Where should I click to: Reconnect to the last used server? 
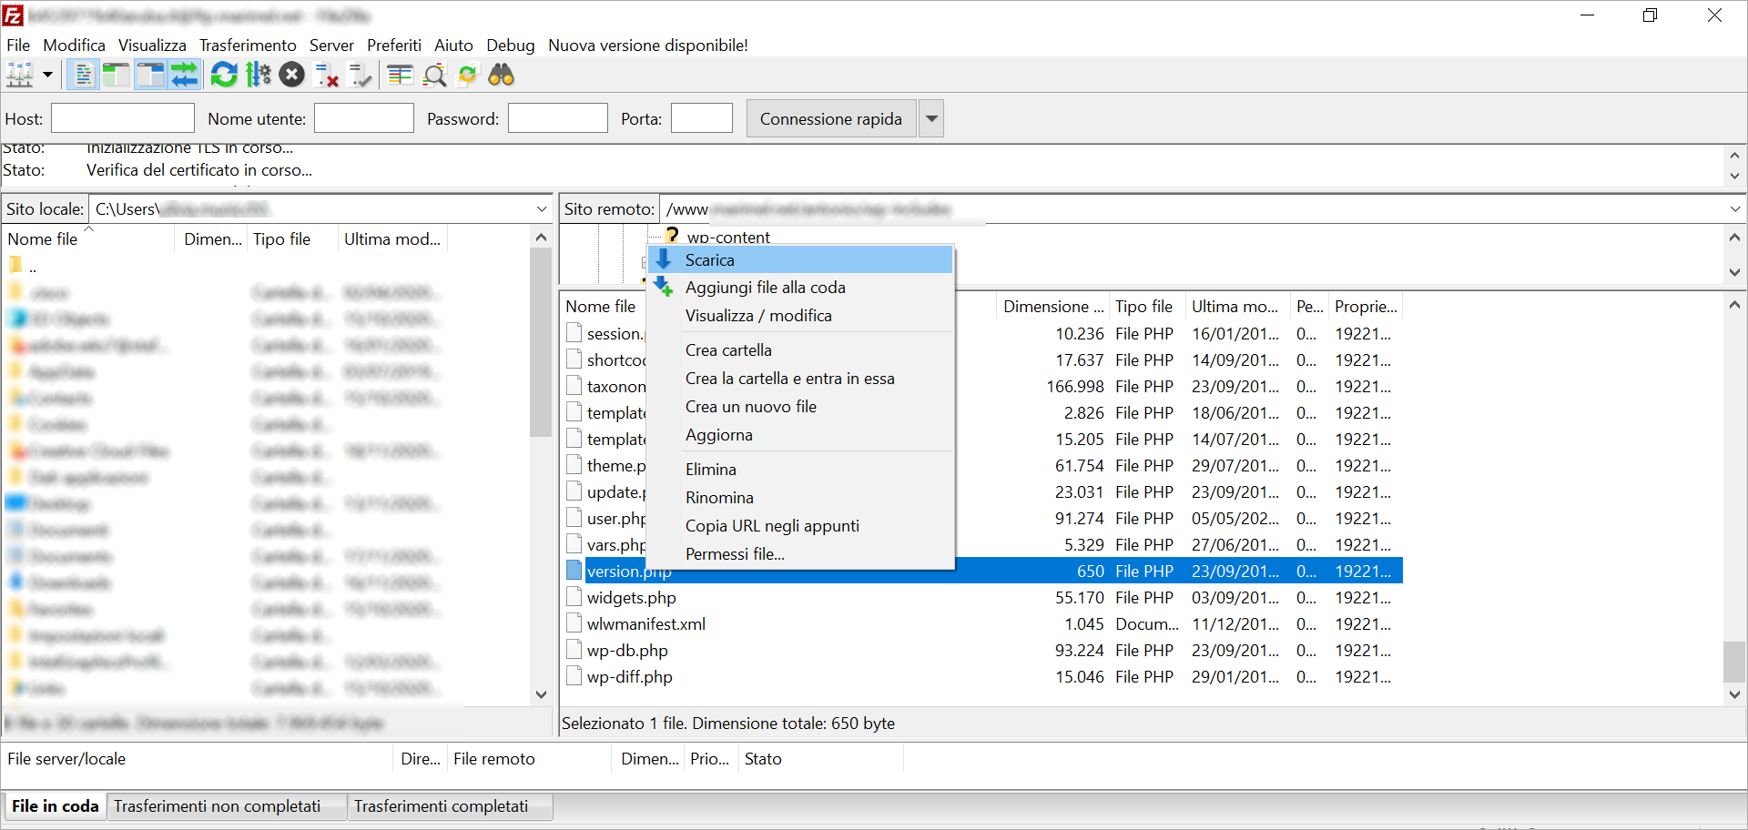point(360,75)
